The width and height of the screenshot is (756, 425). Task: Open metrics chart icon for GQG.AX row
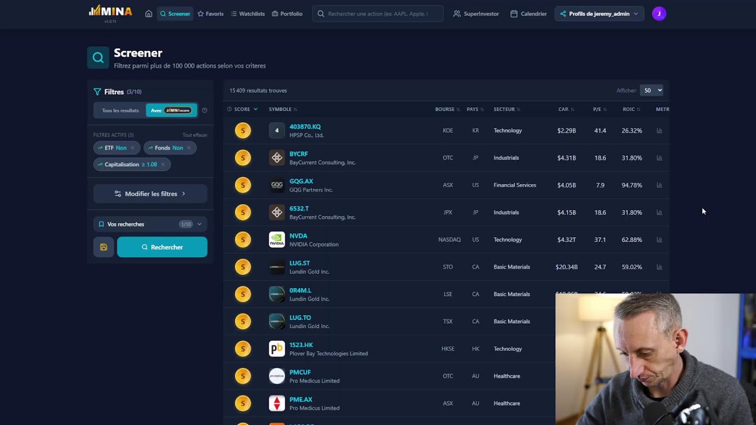pos(659,185)
